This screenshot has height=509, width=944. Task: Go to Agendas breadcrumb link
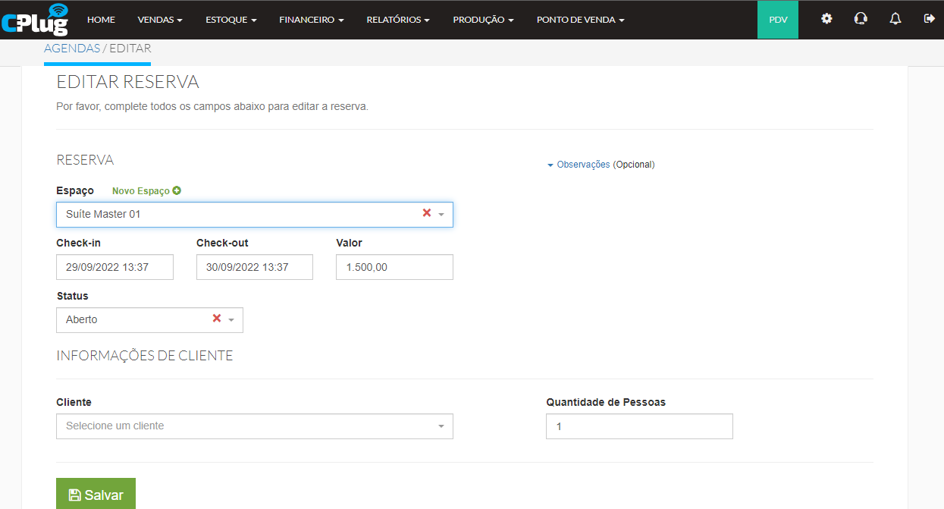[x=72, y=49]
